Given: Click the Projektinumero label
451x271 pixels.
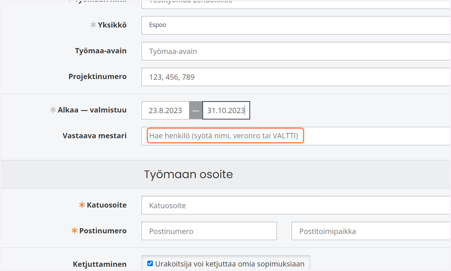Looking at the screenshot, I should [x=98, y=77].
